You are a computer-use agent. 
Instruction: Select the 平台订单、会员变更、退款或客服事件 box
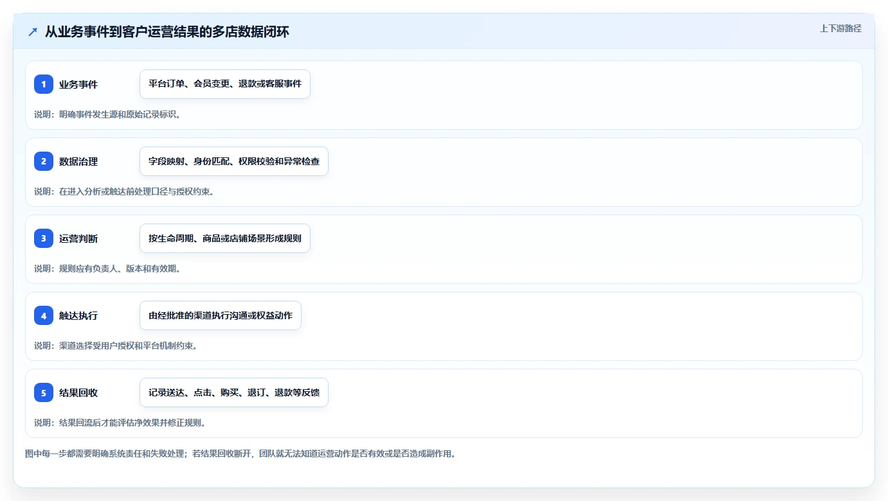225,84
